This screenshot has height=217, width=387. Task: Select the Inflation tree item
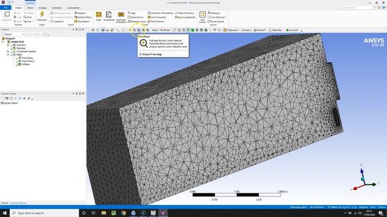click(x=26, y=64)
